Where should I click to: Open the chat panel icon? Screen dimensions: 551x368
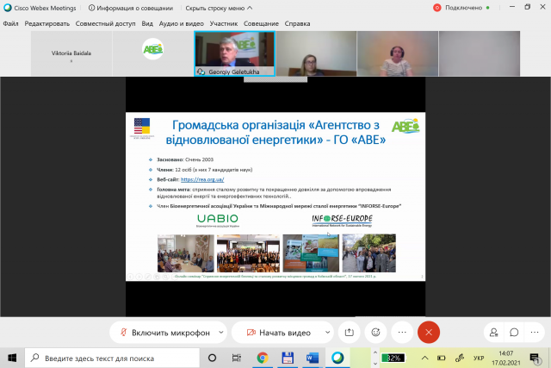coord(514,332)
